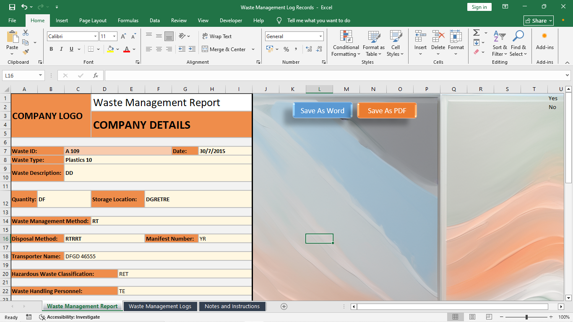
Task: Open Conditional Formatting icon
Action: click(346, 36)
